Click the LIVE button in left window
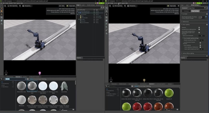The image size is (209, 113). [x=101, y=3]
